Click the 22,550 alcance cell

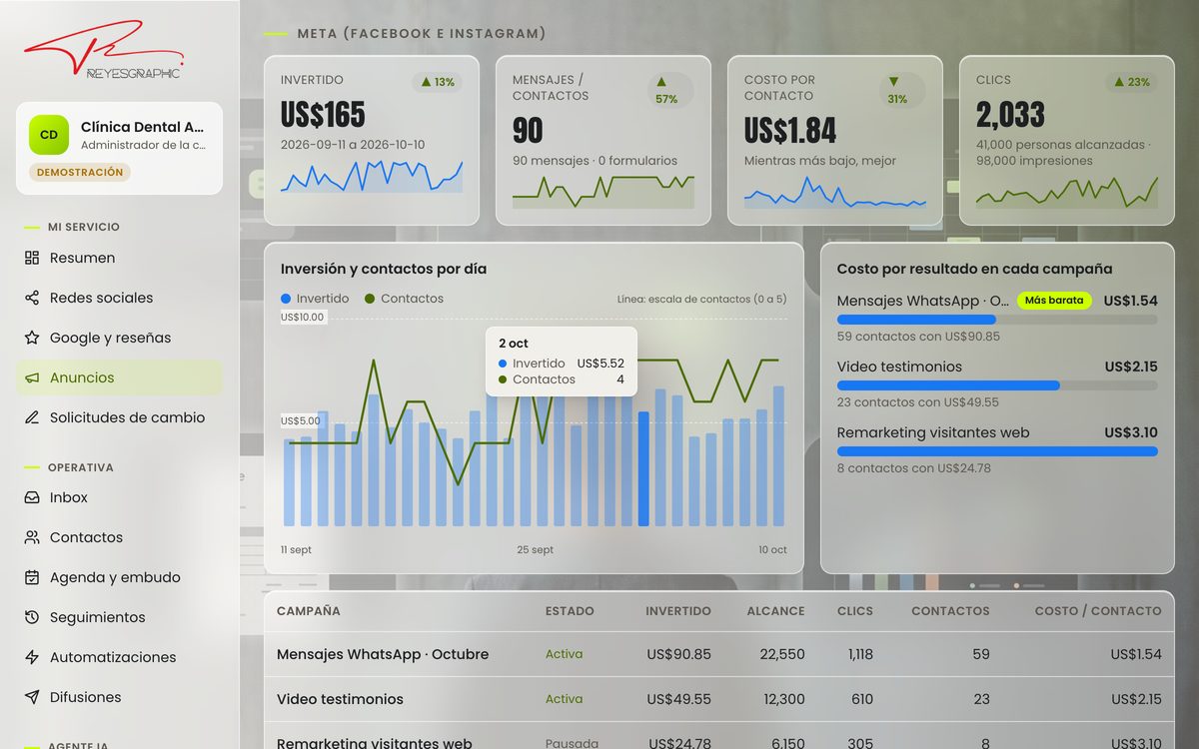click(x=782, y=655)
